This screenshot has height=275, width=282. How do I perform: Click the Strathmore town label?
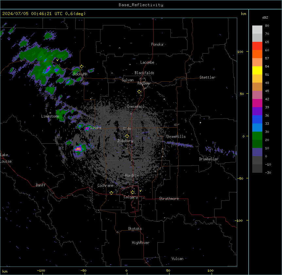pos(169,199)
